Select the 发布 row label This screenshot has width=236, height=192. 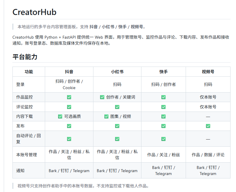(20, 126)
